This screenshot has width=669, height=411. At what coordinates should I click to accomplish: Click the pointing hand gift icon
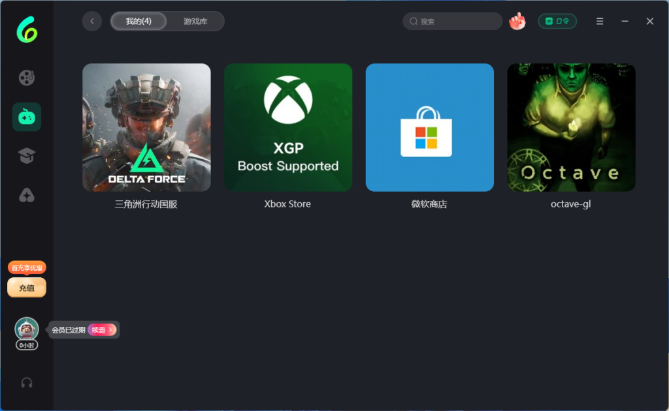point(517,22)
